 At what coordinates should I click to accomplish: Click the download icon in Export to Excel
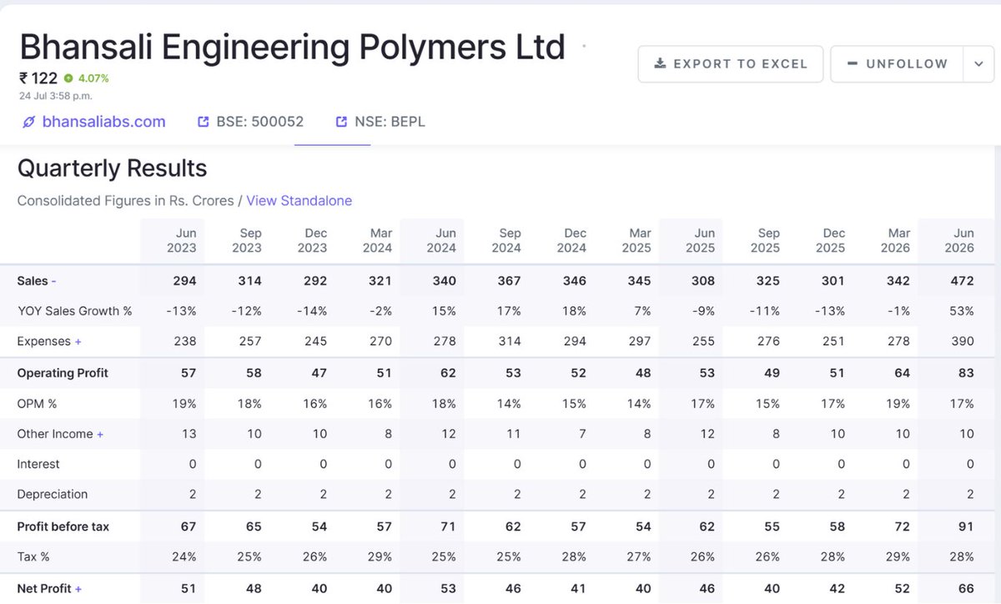[660, 63]
